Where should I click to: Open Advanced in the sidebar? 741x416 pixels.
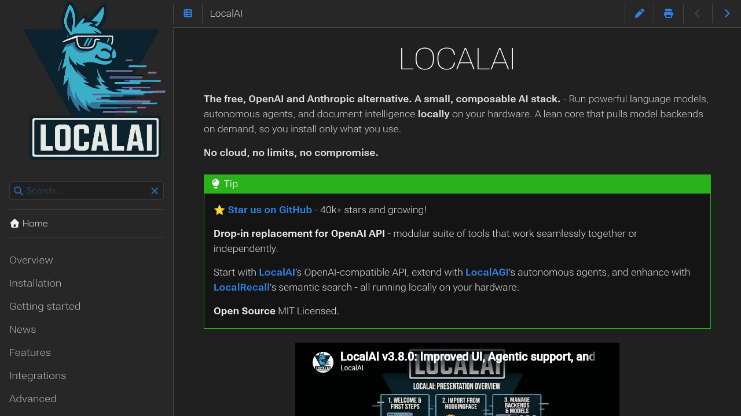coord(33,399)
